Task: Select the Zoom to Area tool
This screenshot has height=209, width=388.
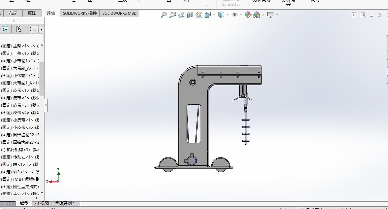Action: [x=173, y=15]
